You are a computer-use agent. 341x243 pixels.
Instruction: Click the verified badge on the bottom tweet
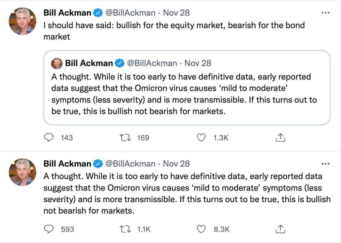pyautogui.click(x=98, y=164)
